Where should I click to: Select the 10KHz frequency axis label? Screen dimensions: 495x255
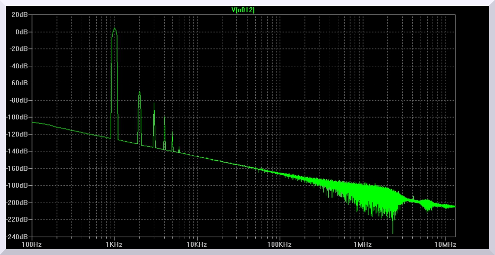pos(197,245)
